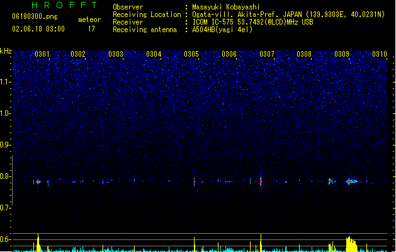This screenshot has height=252, width=396.
Task: Click the kHz axis unit label
Action: (x=6, y=51)
